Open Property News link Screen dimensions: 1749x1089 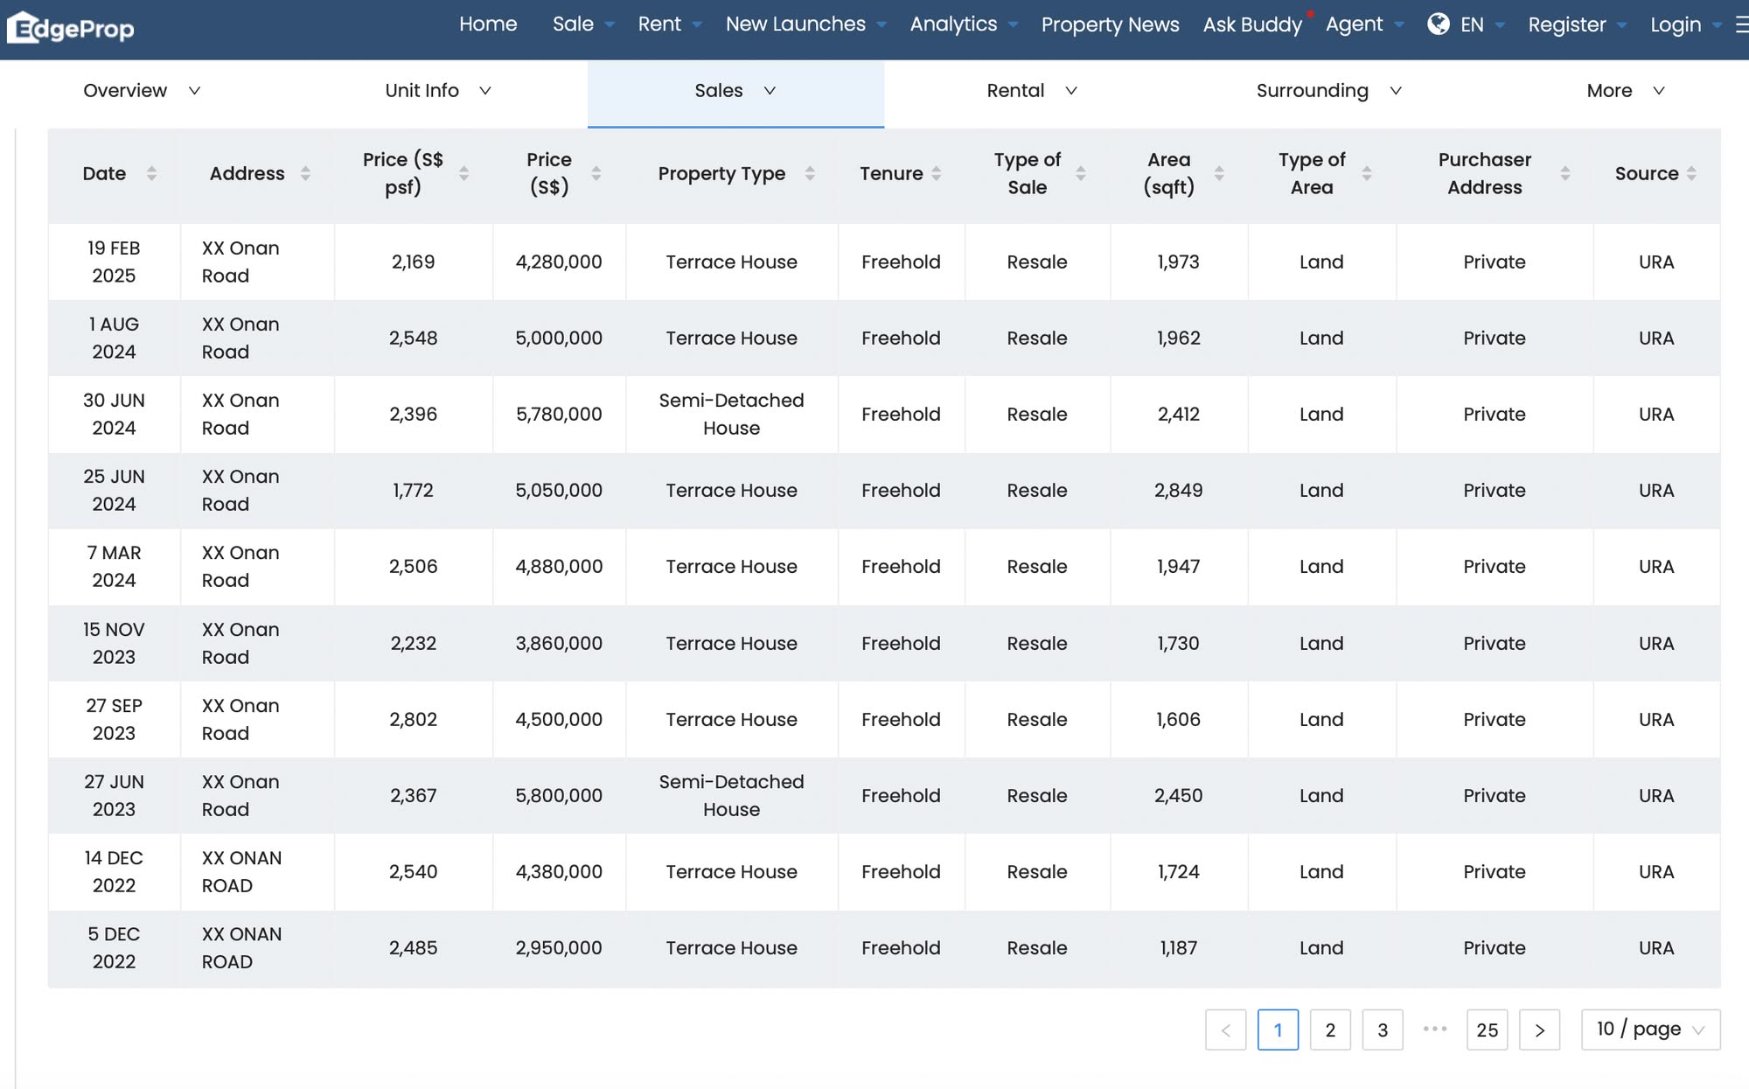pos(1110,24)
